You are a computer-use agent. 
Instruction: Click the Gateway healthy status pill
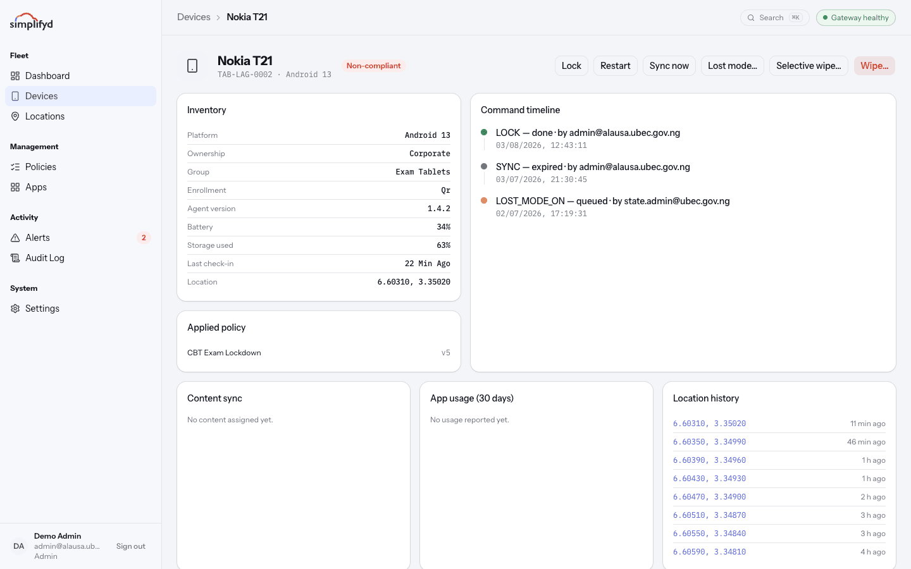point(856,18)
